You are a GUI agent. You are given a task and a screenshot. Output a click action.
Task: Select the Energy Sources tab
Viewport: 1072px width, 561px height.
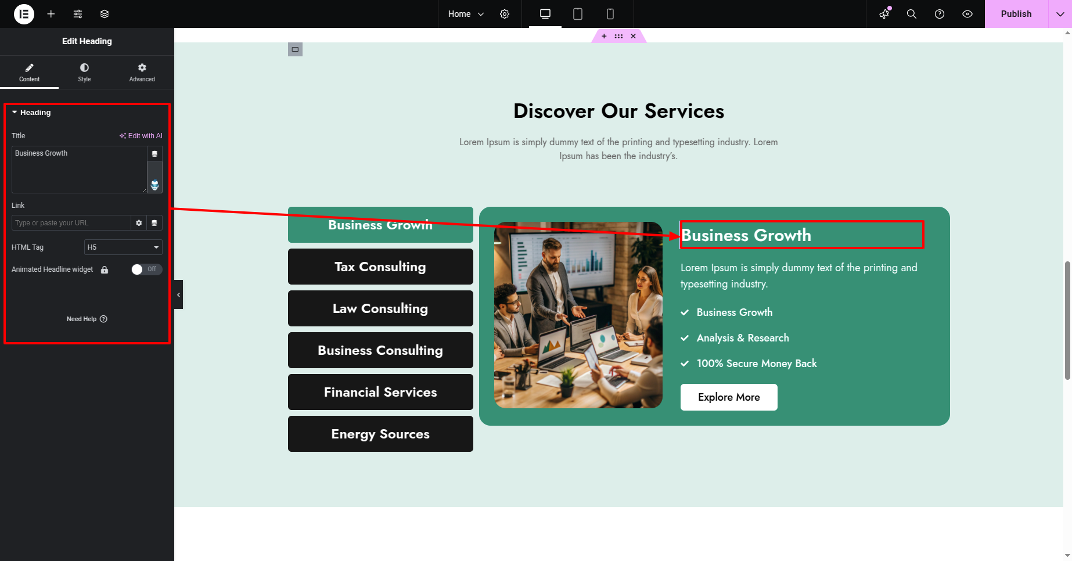pos(380,434)
